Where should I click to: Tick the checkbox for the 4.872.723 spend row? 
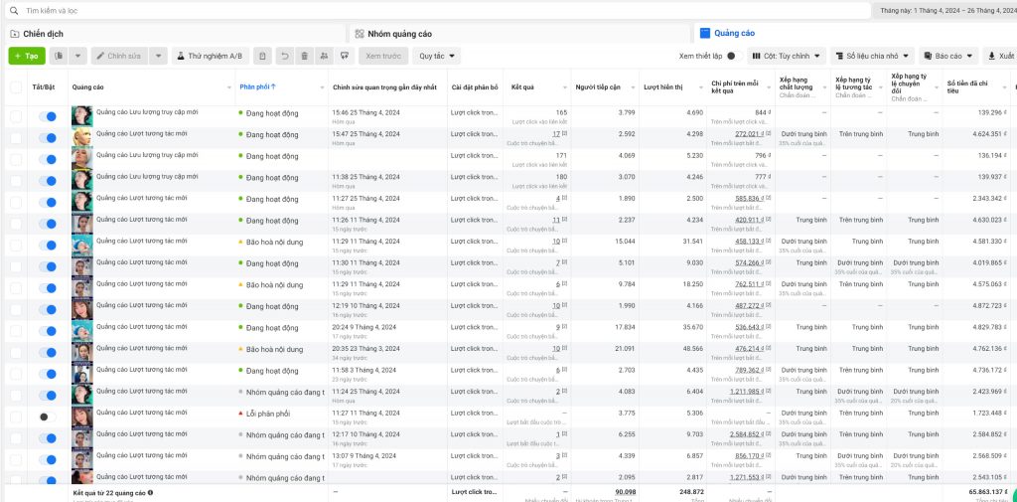16,310
